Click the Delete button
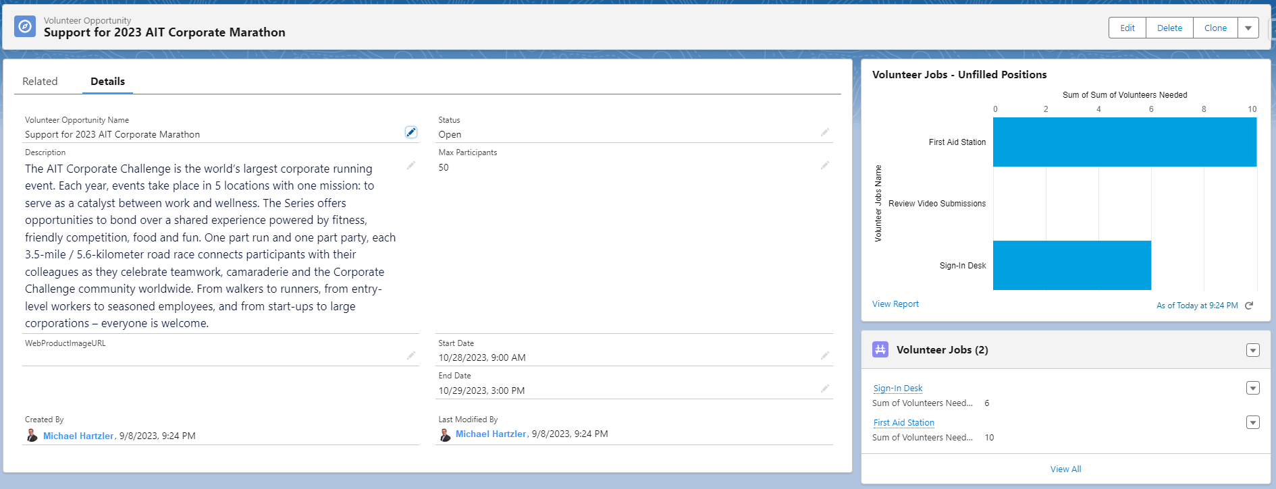Screen dimensions: 1276x489 coord(1169,28)
